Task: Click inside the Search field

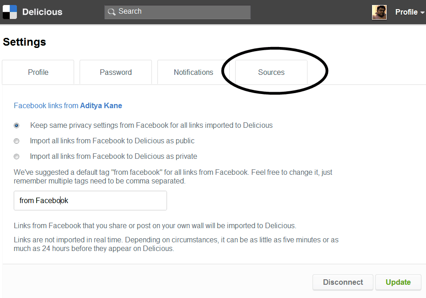Action: point(178,12)
